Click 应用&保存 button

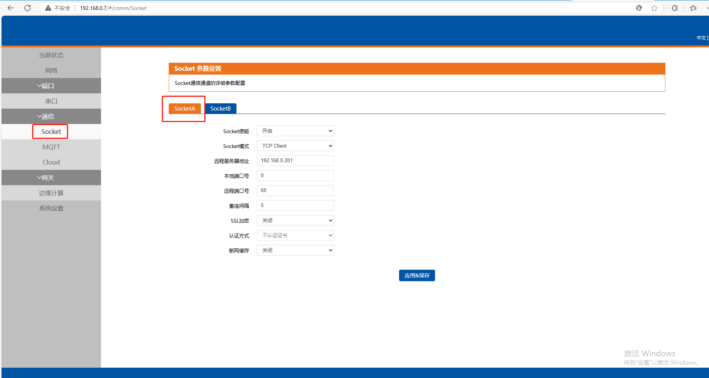417,275
